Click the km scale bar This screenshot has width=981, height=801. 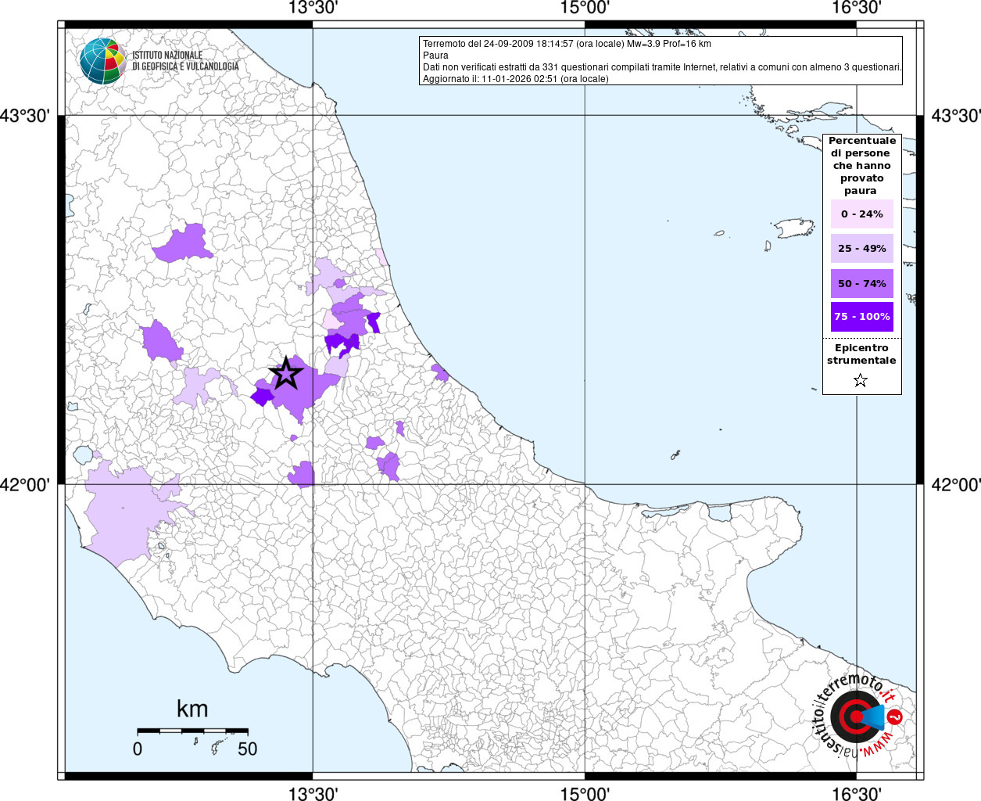point(192,731)
